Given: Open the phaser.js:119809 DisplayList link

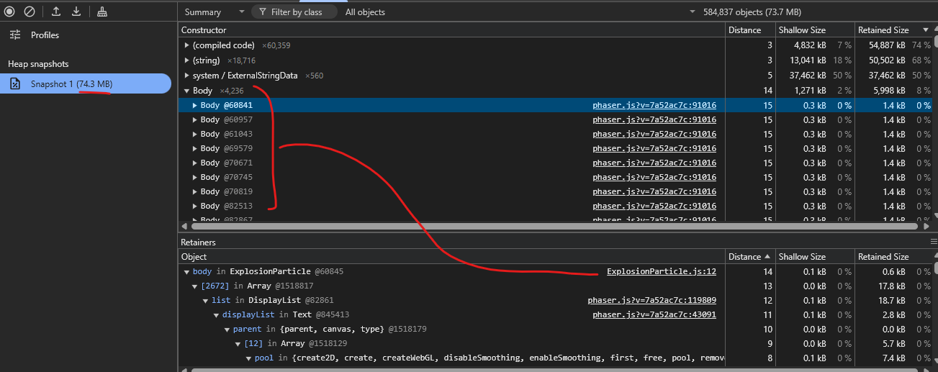Looking at the screenshot, I should [x=652, y=300].
